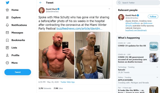Open Messages envelope icon
Viewport: 160px width, 93px height.
tap(7, 33)
